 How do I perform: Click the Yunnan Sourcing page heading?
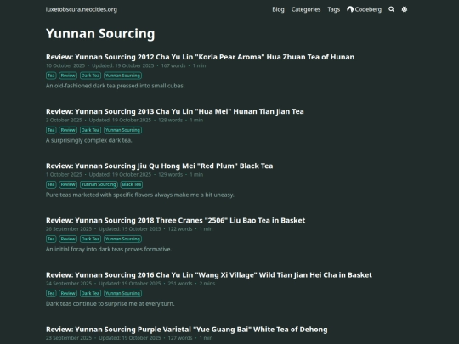(x=100, y=34)
